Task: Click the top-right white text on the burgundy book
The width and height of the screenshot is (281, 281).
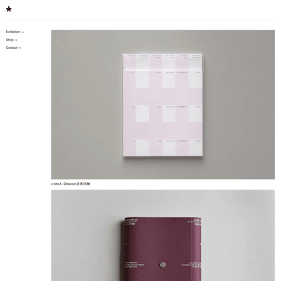Action: (194, 222)
